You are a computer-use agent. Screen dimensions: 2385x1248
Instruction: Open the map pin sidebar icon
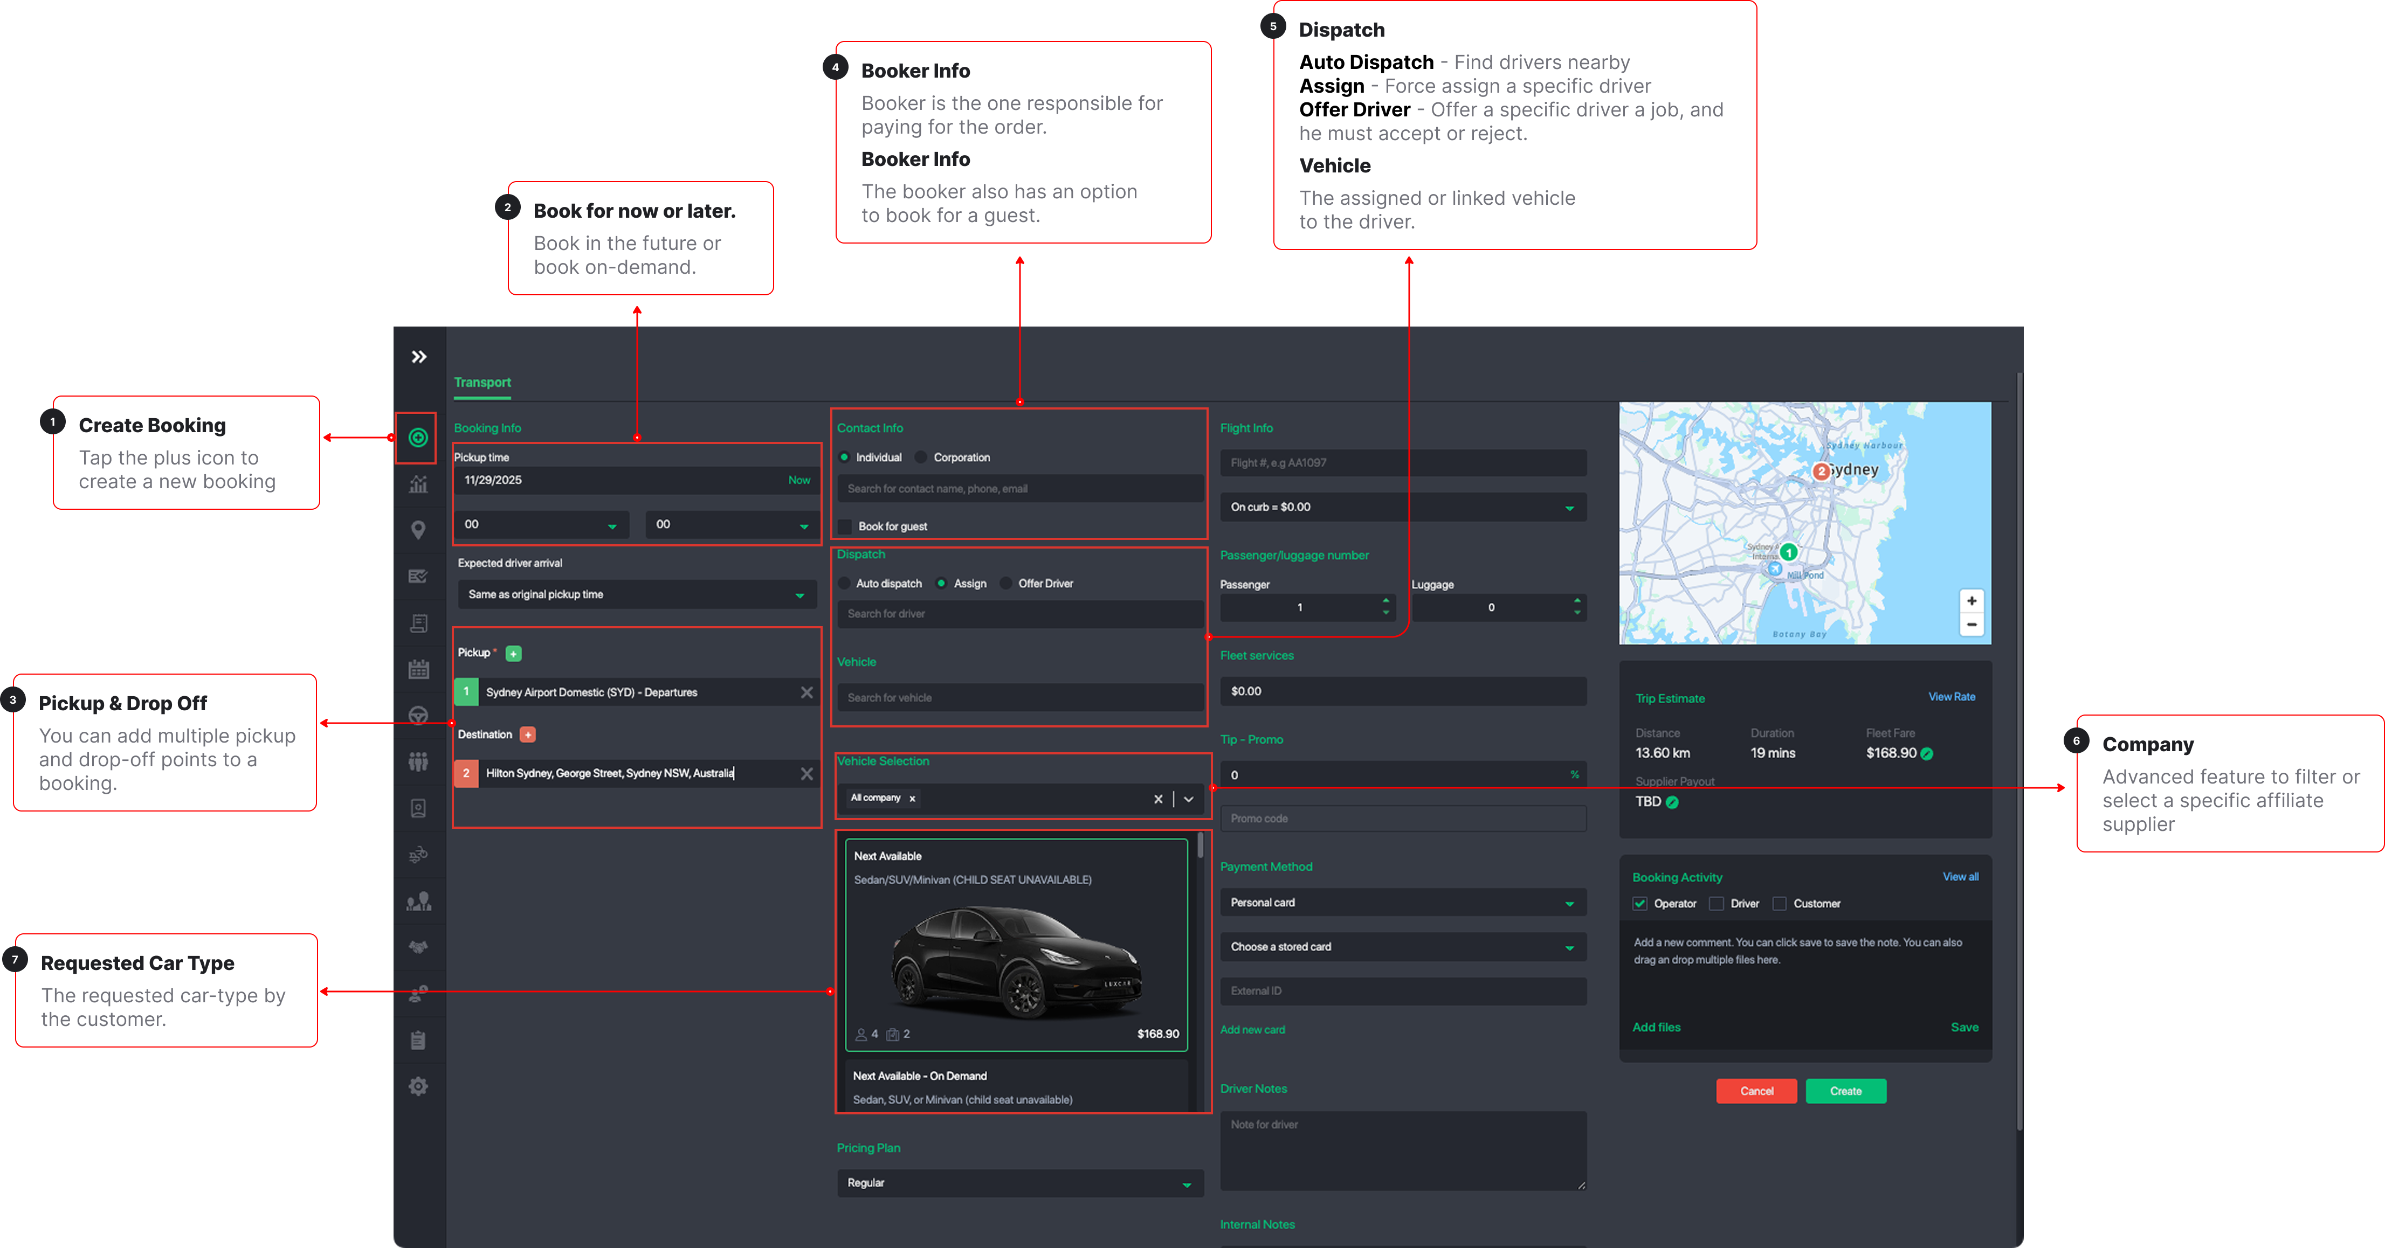[418, 530]
